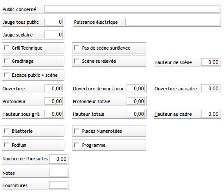Select the Ouverture de mur à mur field
Screen dimensions: 224x193
136,88
